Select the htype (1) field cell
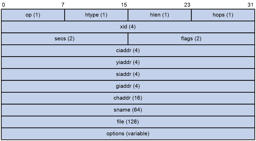Image resolution: width=256 pixels, height=141 pixels. [x=96, y=15]
